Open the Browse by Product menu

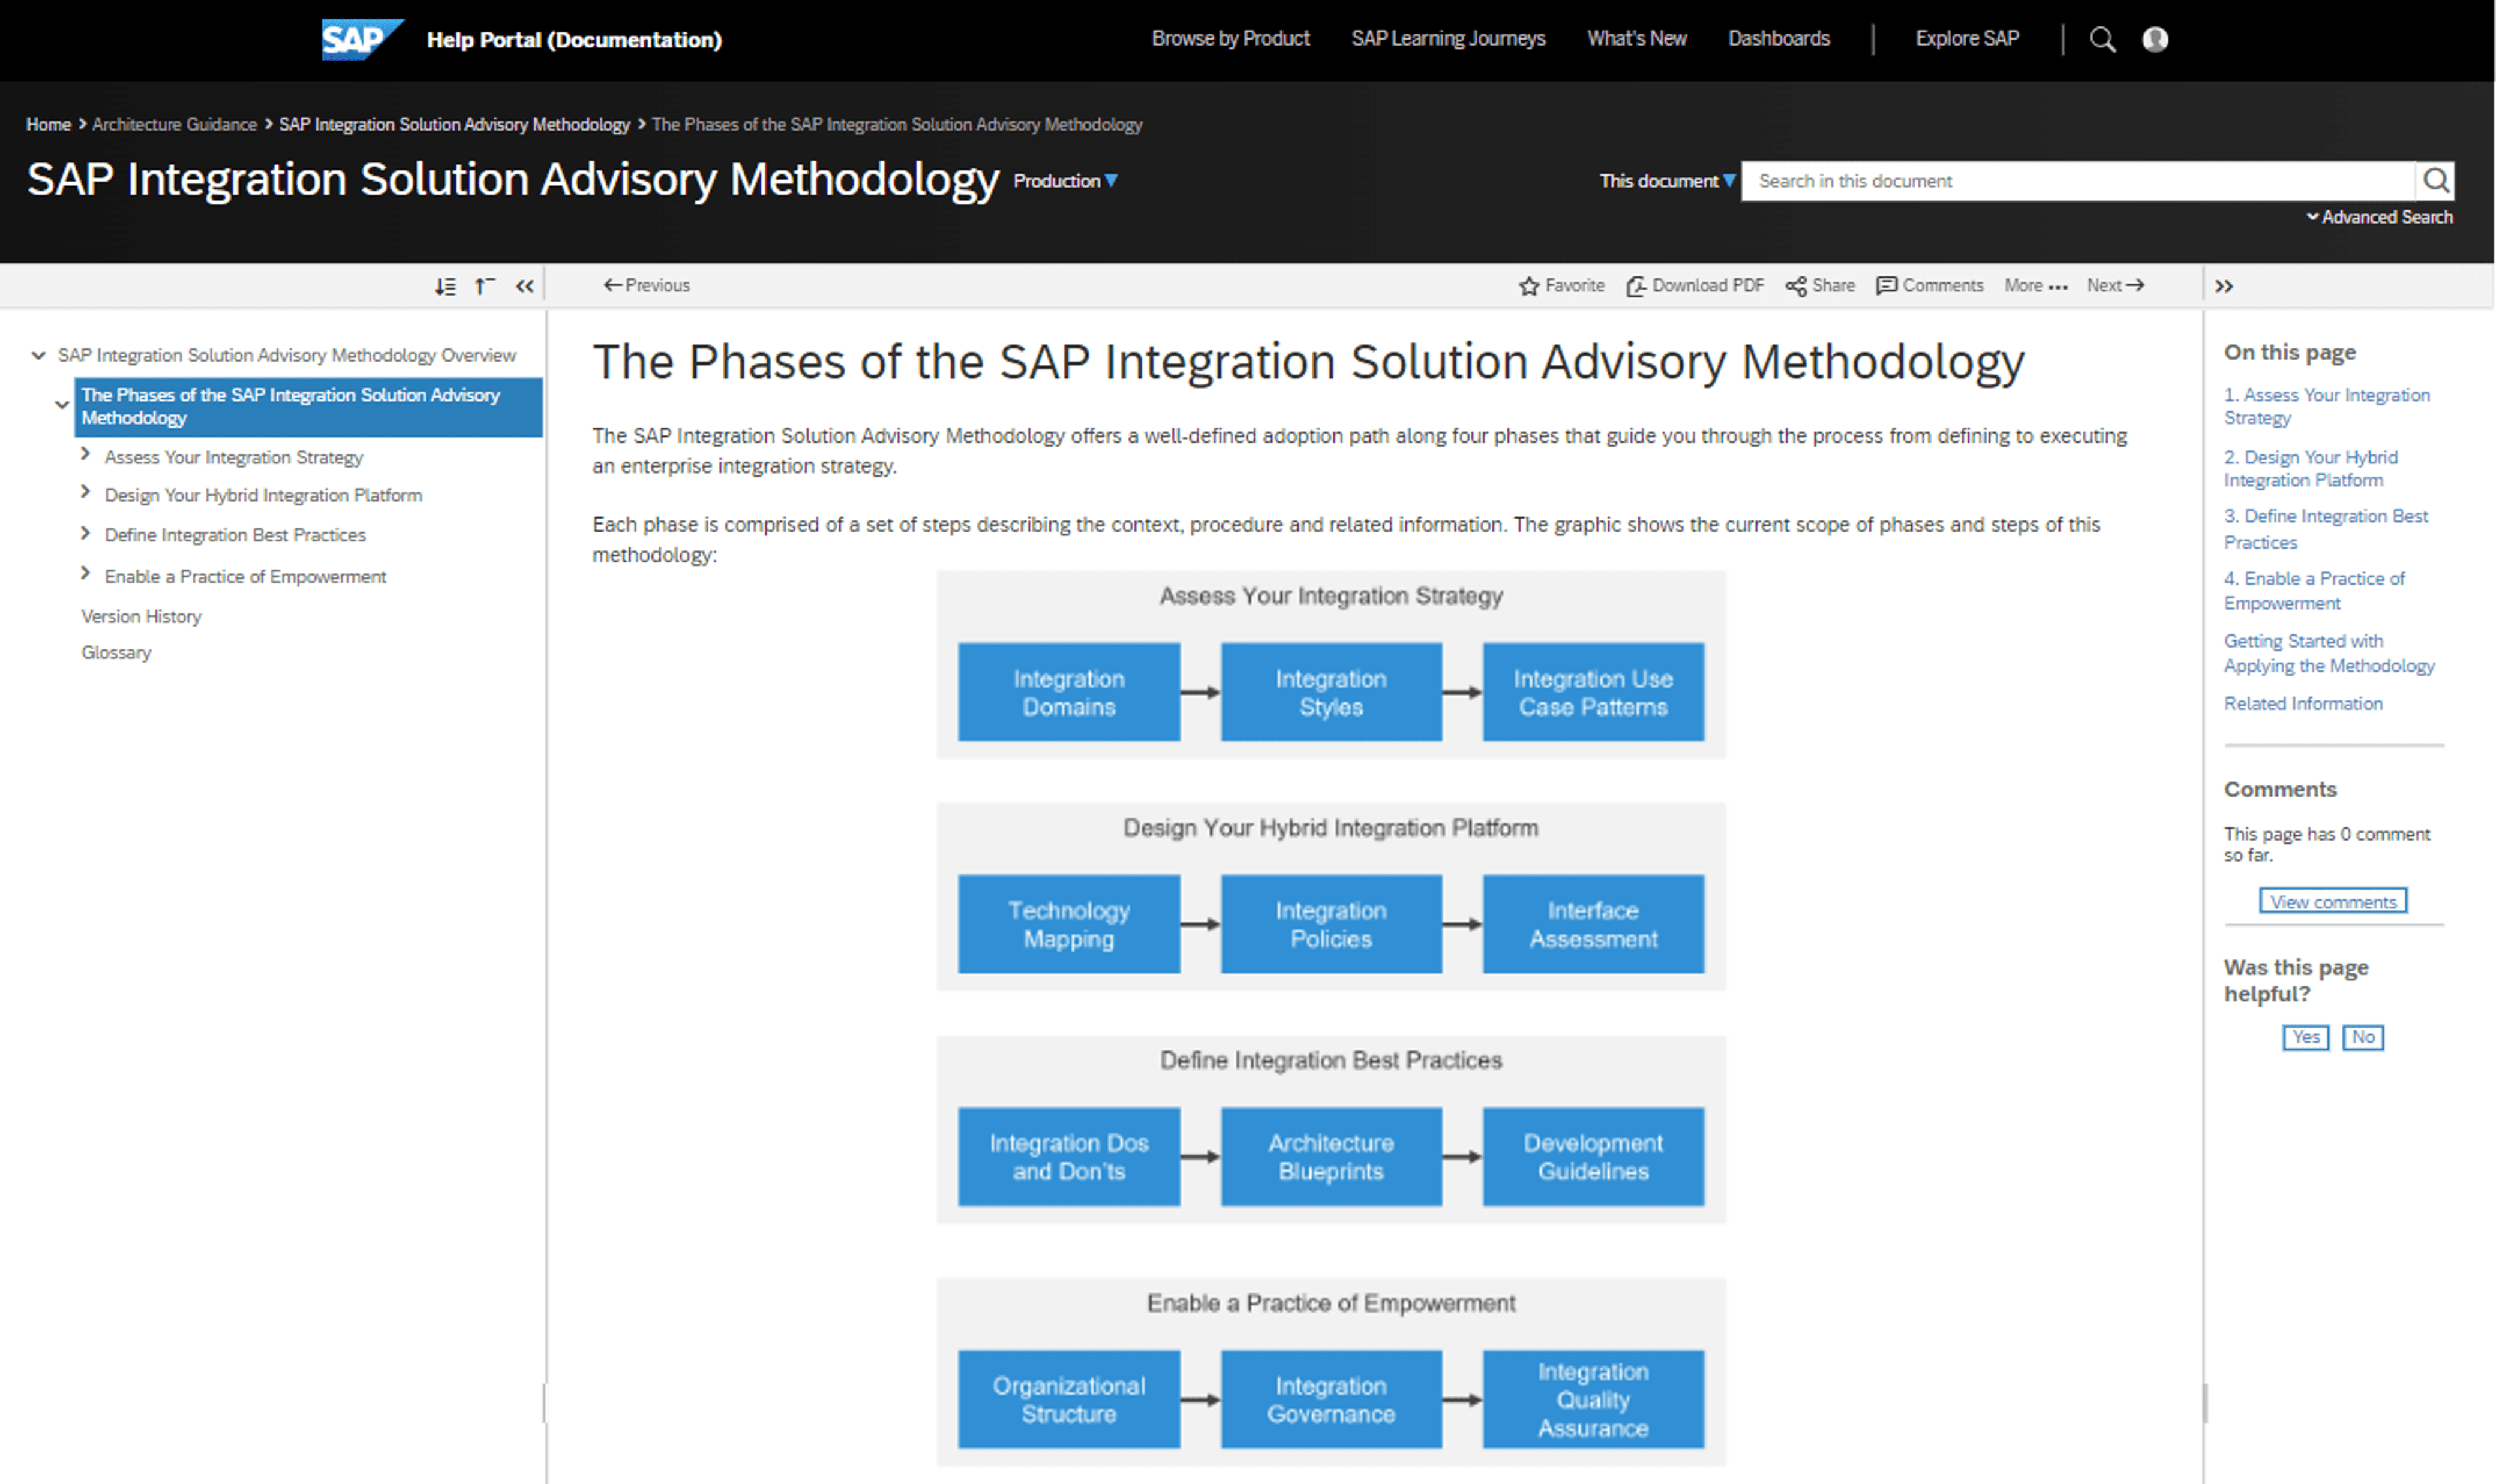pyautogui.click(x=1230, y=39)
